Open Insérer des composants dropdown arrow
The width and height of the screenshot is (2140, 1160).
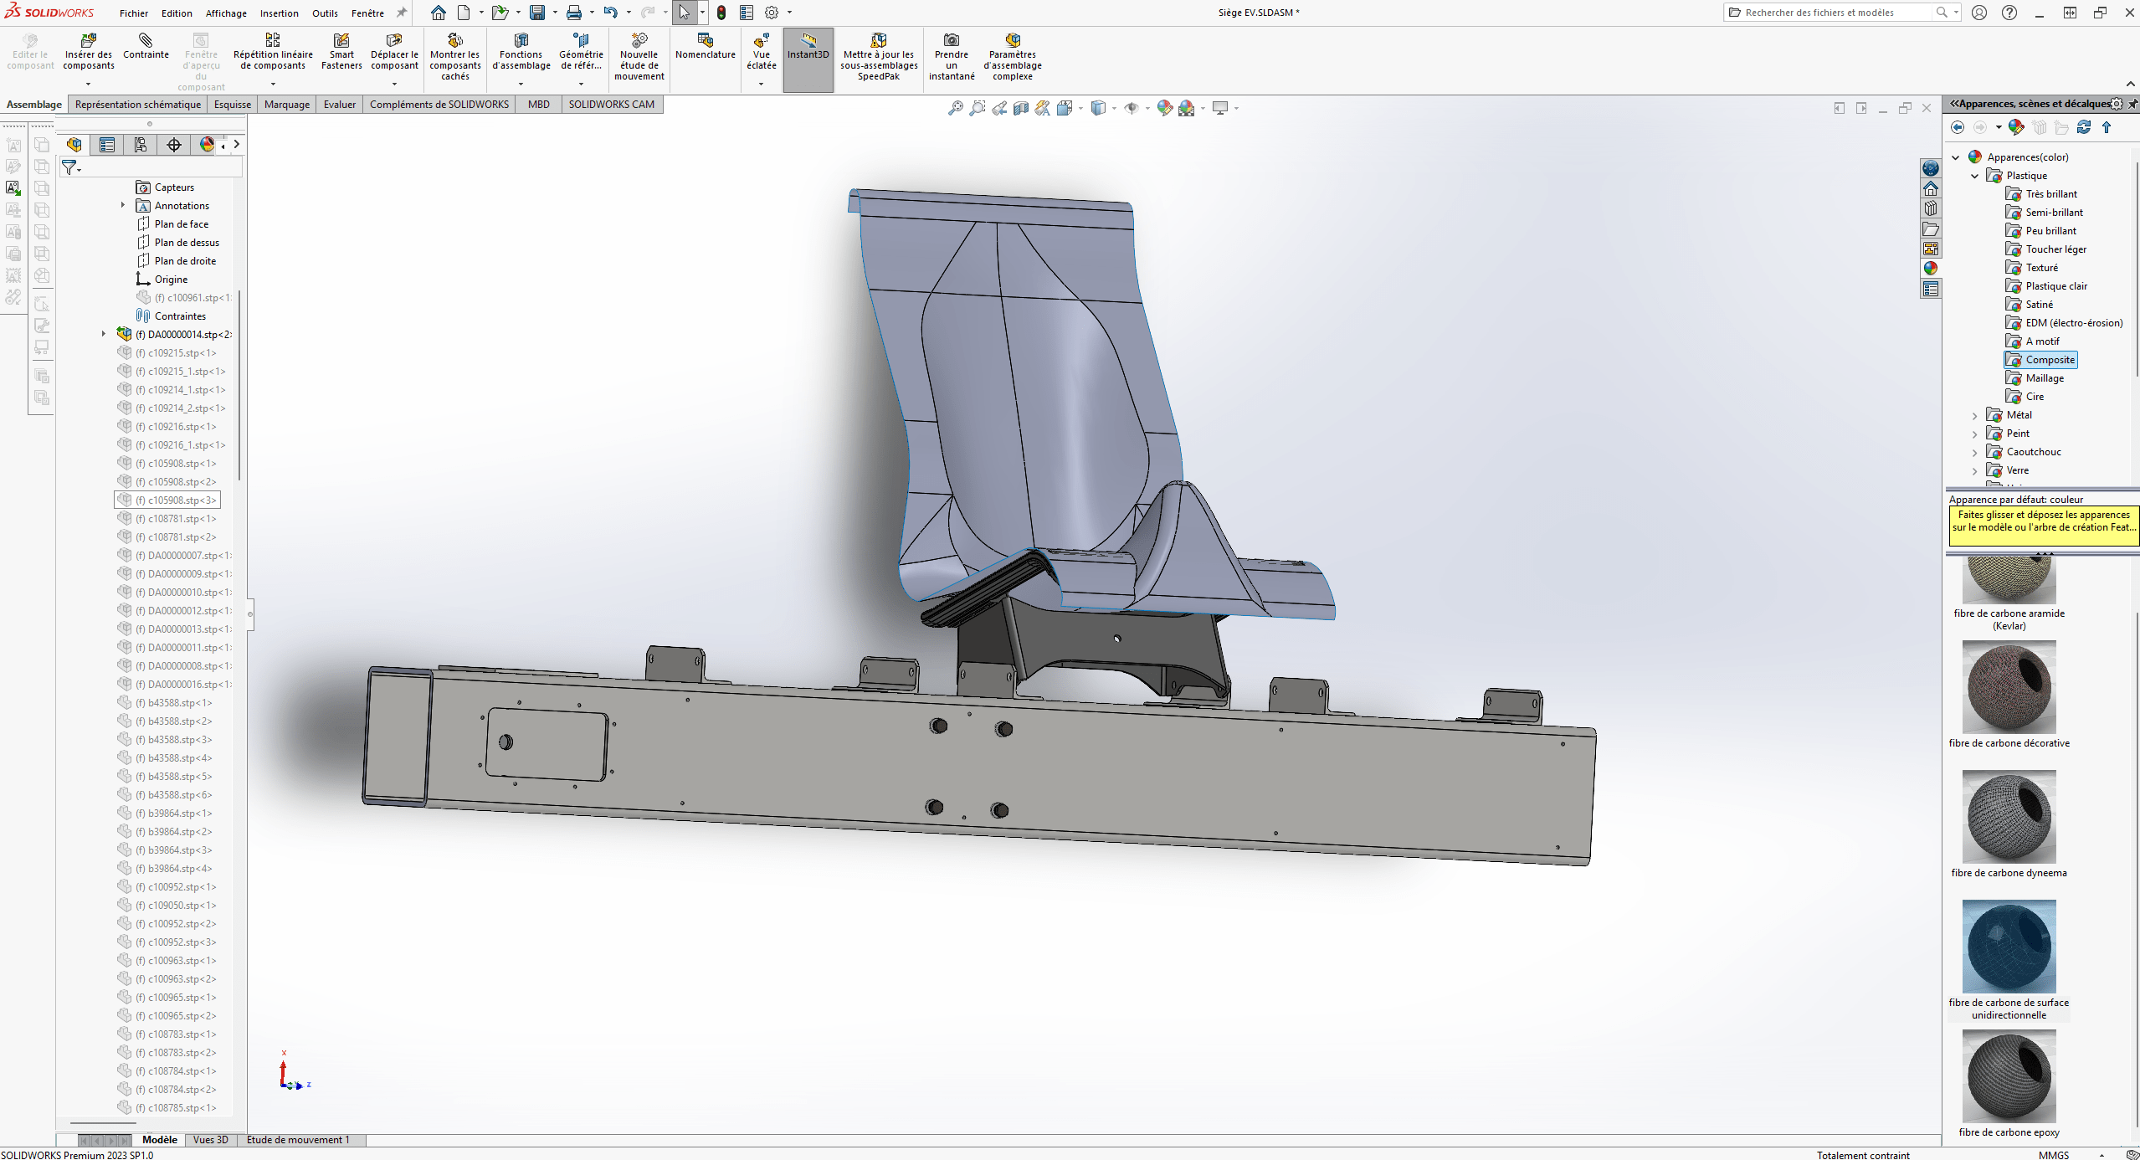tap(88, 84)
